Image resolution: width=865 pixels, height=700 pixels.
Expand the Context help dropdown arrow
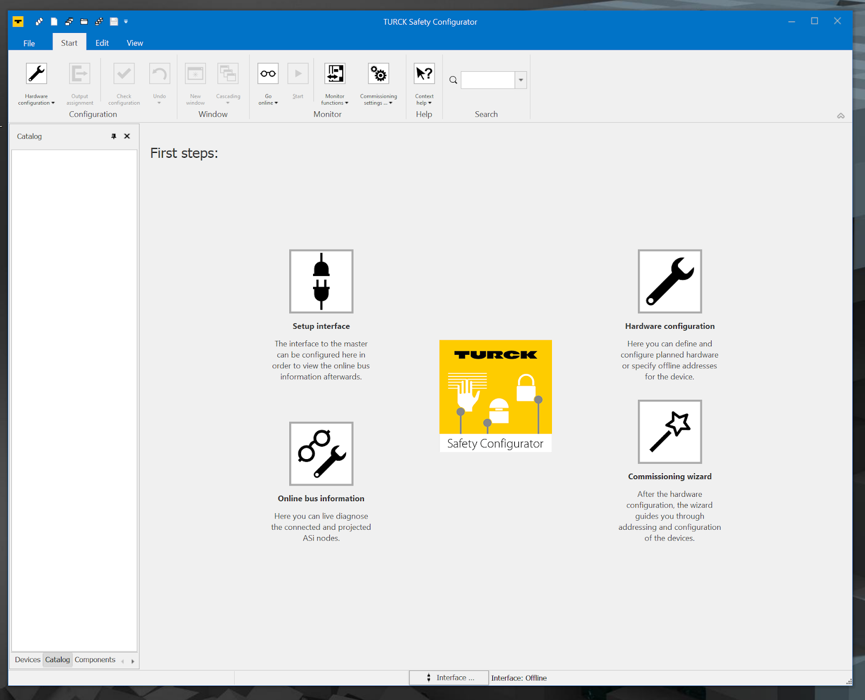coord(430,103)
